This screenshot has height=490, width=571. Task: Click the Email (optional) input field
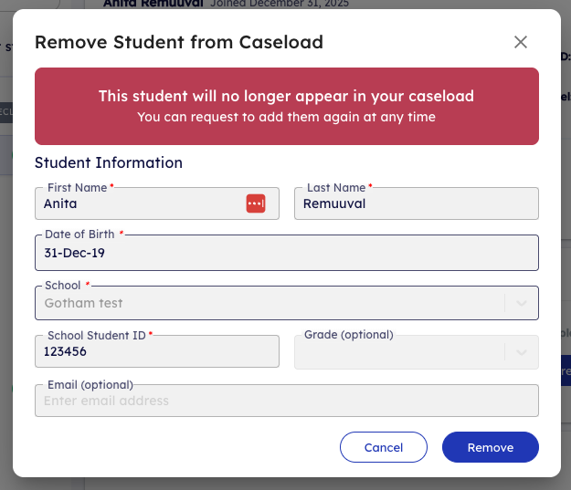tap(286, 401)
